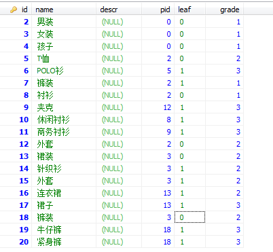Click the primary key icon beside id
The image size is (273, 252).
coord(14,10)
